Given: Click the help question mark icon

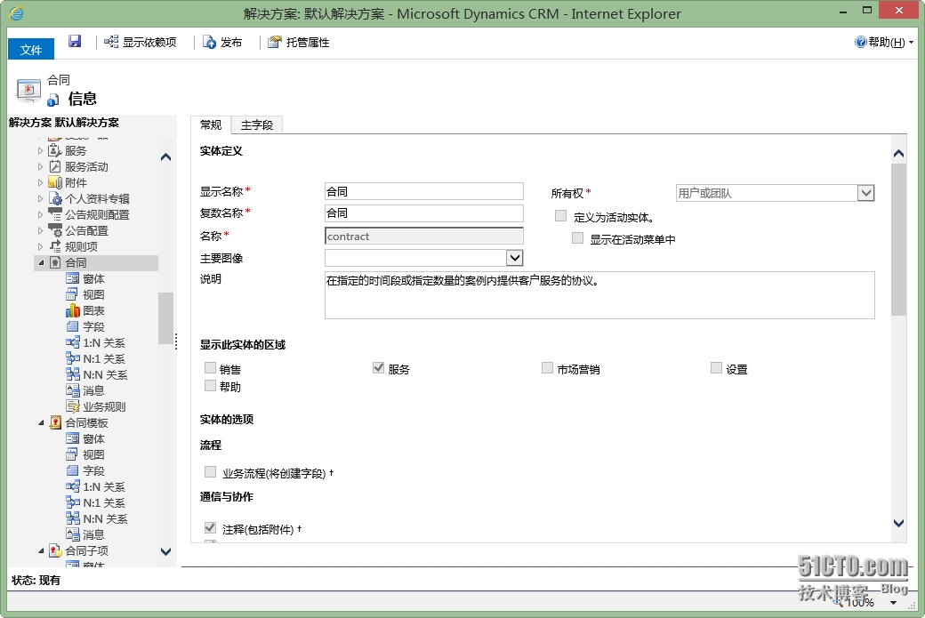Looking at the screenshot, I should click(x=861, y=42).
